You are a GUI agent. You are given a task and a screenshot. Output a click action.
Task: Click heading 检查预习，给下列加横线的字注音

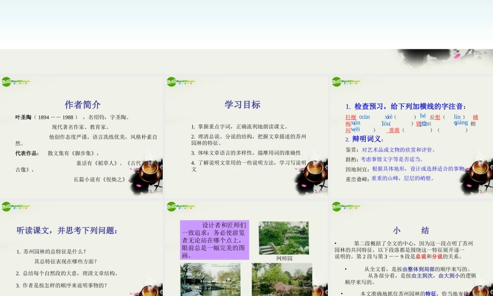coord(406,107)
